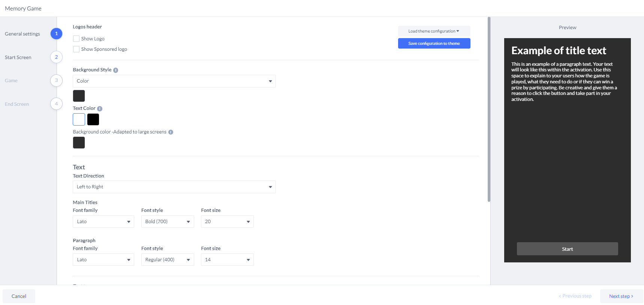The image size is (644, 305).
Task: Select the General settings step
Action: (x=22, y=34)
